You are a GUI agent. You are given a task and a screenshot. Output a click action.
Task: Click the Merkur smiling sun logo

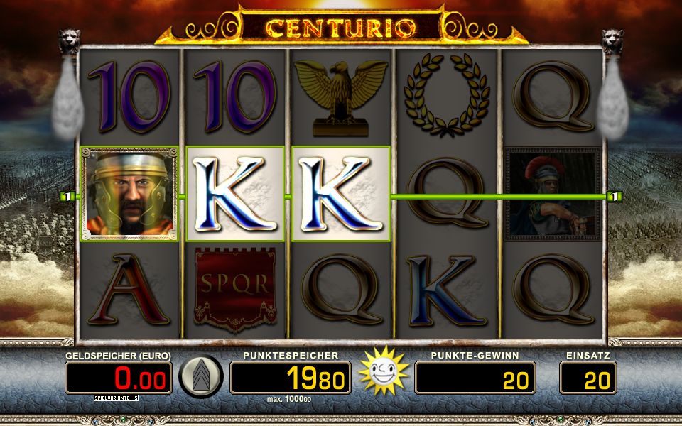[x=383, y=371]
